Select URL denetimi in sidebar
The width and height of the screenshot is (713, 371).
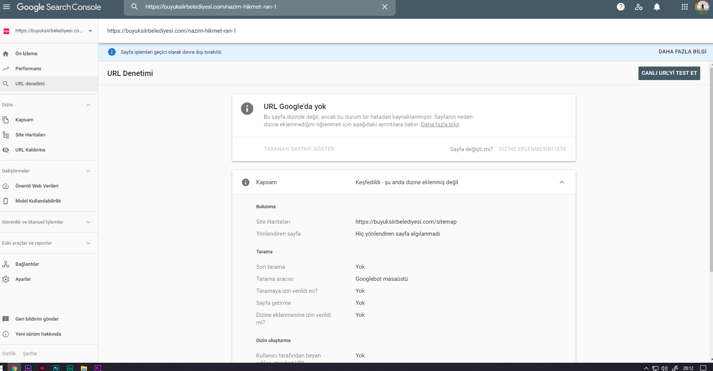(49, 84)
